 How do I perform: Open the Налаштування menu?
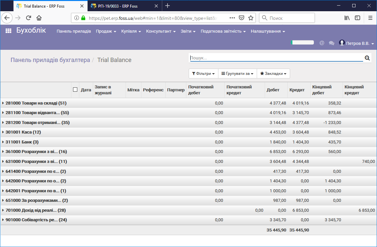pos(268,31)
